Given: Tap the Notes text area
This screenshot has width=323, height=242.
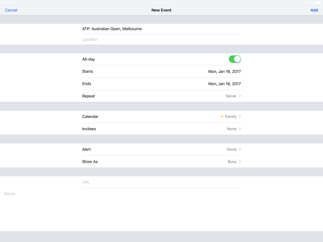Looking at the screenshot, I should pos(161,210).
